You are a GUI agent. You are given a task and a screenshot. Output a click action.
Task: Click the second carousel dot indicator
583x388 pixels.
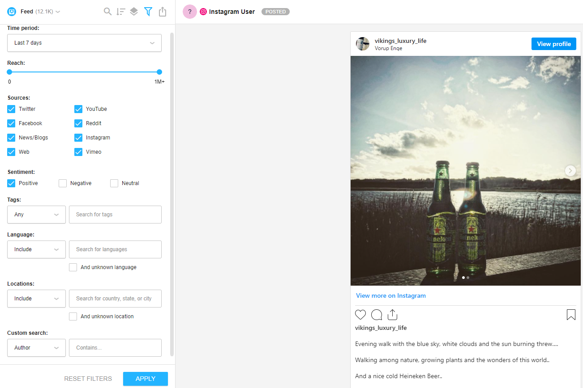pyautogui.click(x=468, y=278)
